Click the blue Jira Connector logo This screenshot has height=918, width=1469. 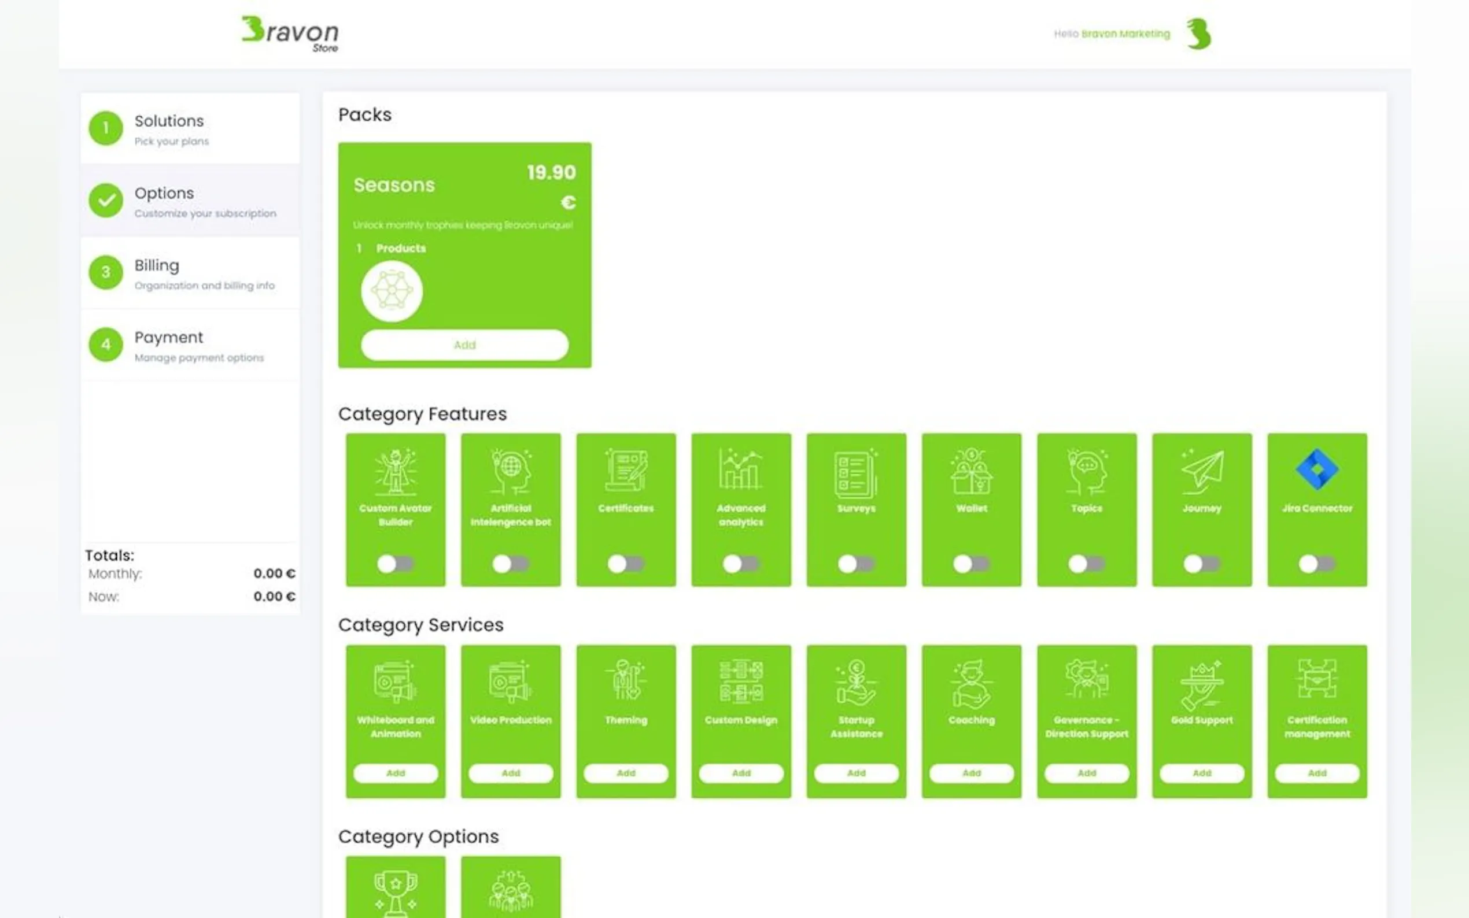point(1316,469)
